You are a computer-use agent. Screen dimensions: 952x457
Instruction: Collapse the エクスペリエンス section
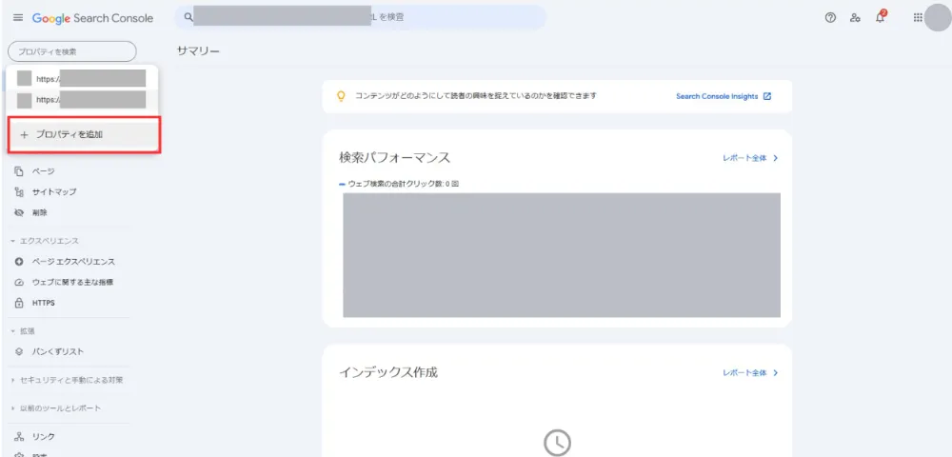[x=12, y=242]
